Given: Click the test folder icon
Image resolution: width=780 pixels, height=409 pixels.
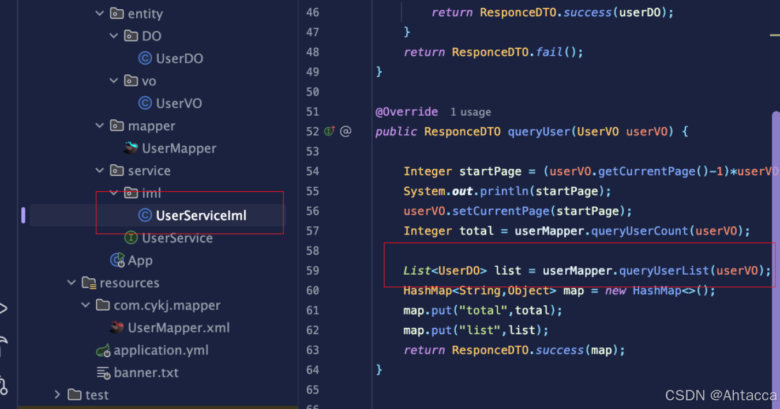Looking at the screenshot, I should tap(74, 395).
